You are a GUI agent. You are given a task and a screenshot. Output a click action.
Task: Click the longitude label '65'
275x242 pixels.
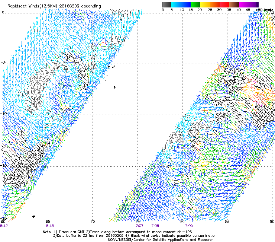click(x=48, y=222)
